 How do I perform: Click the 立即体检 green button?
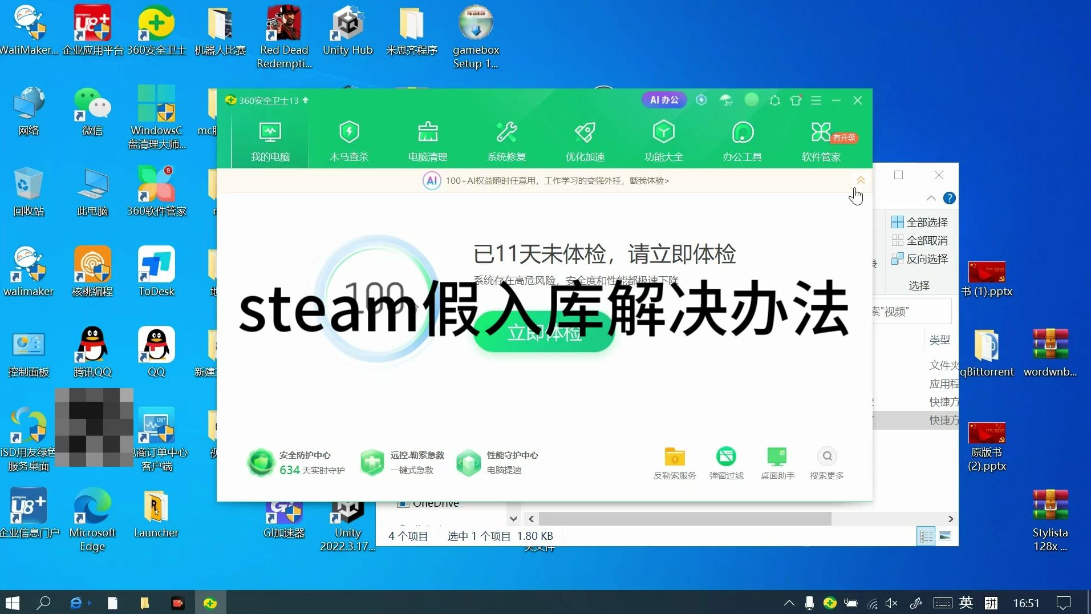545,332
